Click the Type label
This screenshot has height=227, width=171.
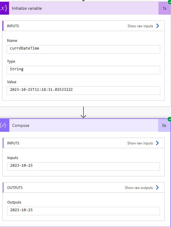coord(11,62)
